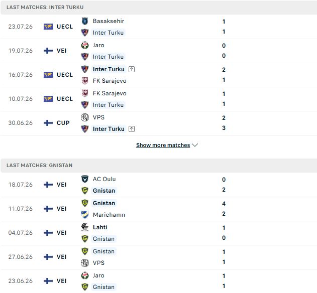Click the Jaro crest in 19.07.26 match
Screen dimensions: 317x293
(x=85, y=45)
